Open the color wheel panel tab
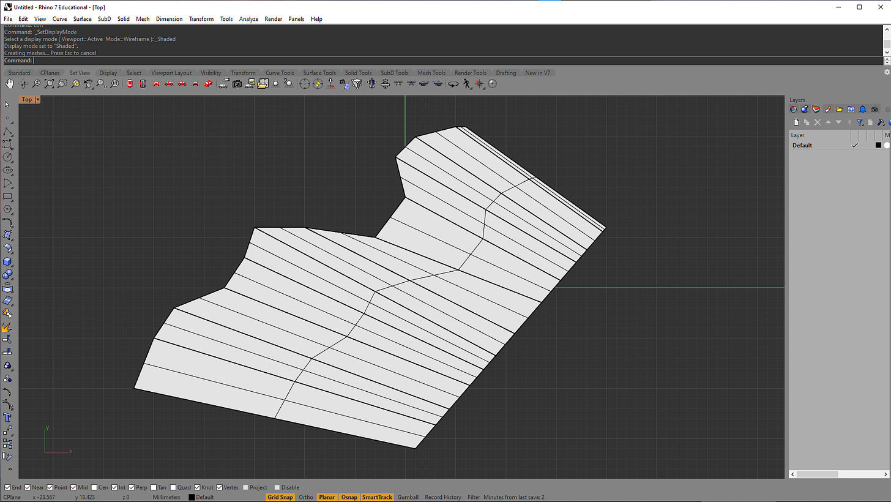Viewport: 891px width, 502px height. point(793,110)
